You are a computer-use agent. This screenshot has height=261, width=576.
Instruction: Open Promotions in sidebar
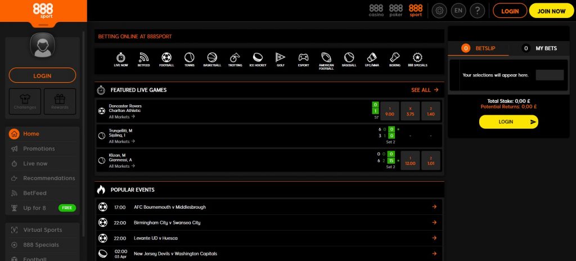pyautogui.click(x=42, y=148)
